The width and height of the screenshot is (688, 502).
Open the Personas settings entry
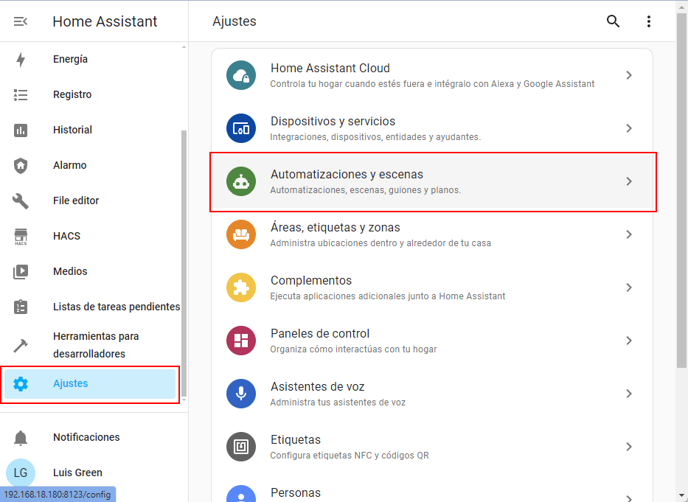pyautogui.click(x=295, y=492)
